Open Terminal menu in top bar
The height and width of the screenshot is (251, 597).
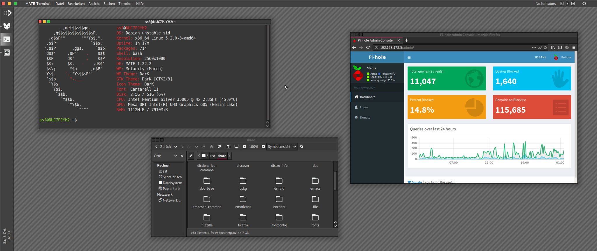[125, 3]
